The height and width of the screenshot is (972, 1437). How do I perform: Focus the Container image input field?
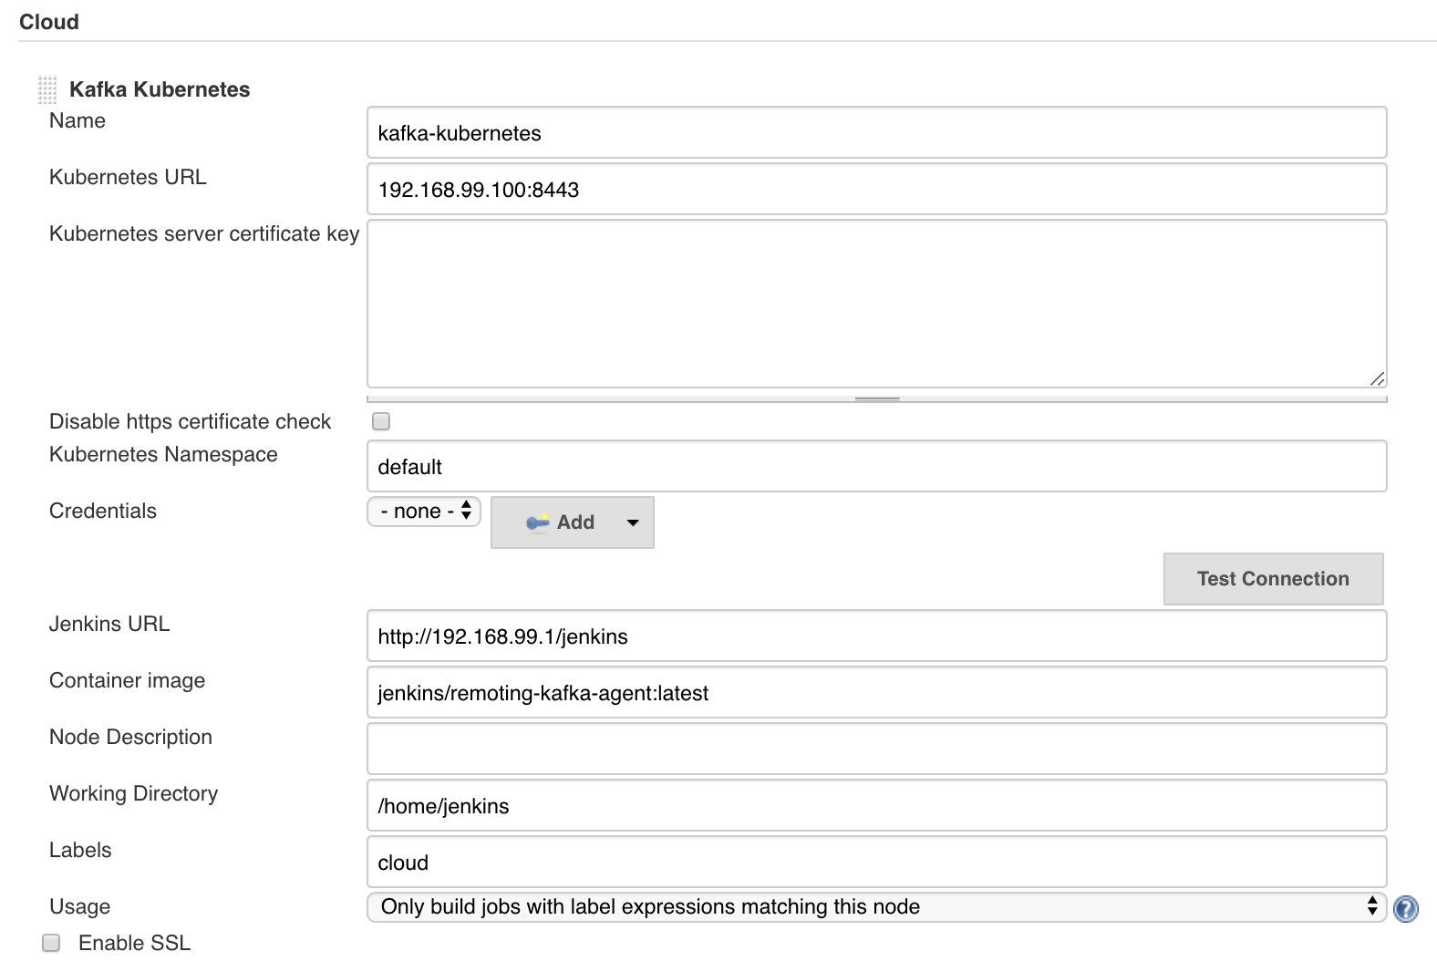876,693
